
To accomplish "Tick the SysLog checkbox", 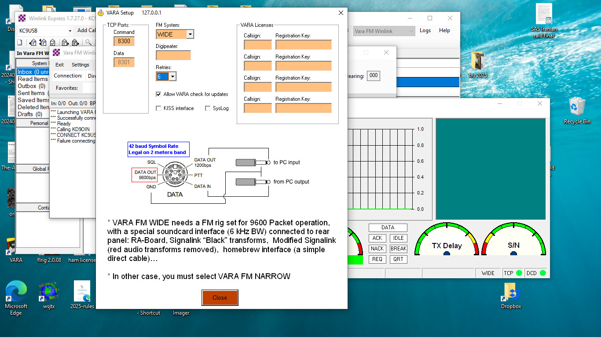I will tap(208, 108).
